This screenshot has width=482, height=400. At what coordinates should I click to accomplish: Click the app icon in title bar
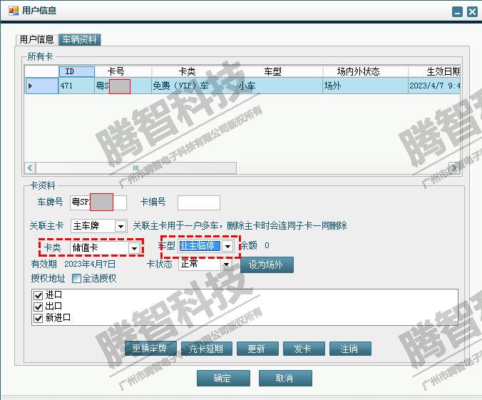(x=14, y=11)
